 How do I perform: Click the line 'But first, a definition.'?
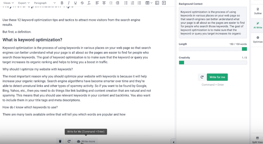point(17,32)
